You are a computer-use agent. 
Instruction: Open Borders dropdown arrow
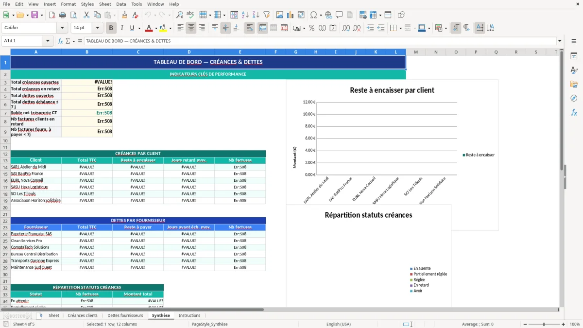[x=400, y=28]
